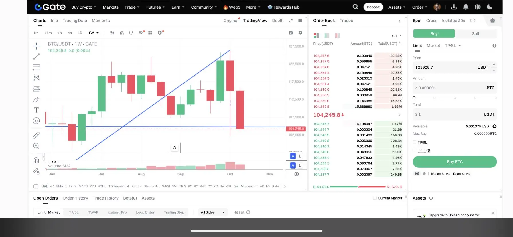
Task: Open the search magnifier in the header
Action: point(355,7)
